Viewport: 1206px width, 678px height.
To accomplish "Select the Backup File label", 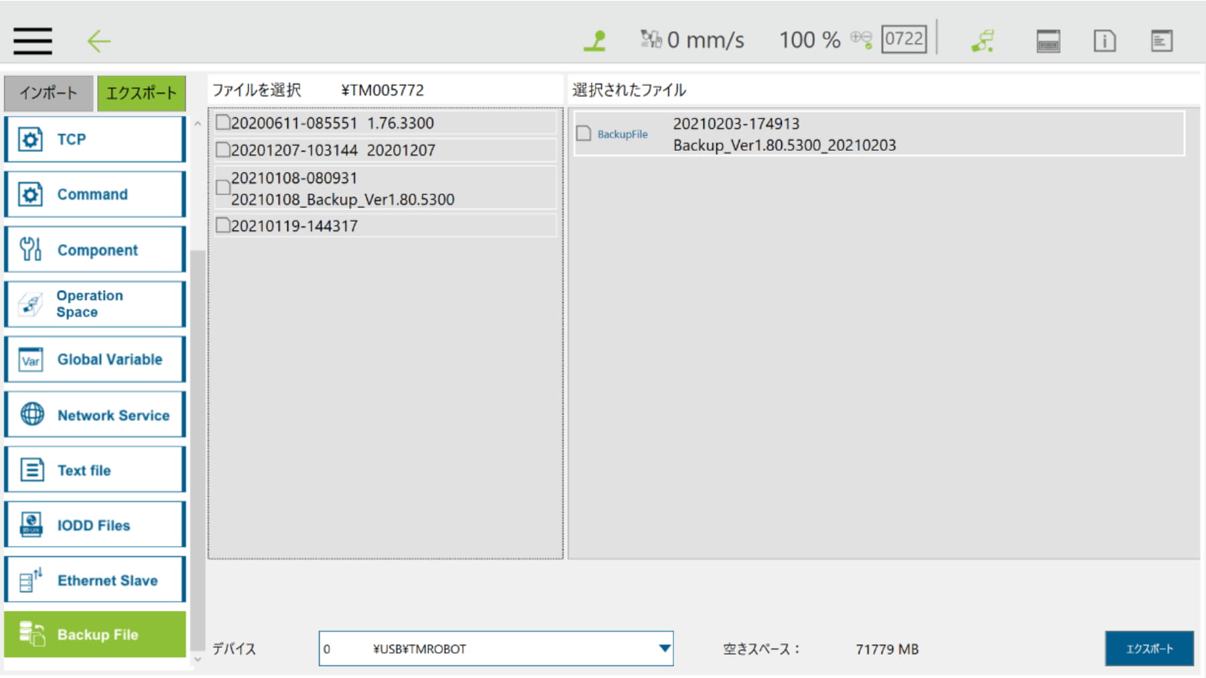I will coord(98,634).
